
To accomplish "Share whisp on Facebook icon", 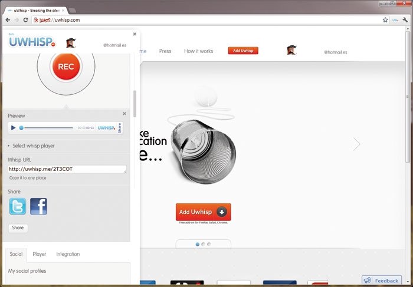I will click(x=38, y=206).
